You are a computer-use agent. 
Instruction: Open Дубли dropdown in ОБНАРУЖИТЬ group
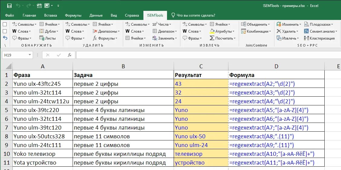pos(49,31)
